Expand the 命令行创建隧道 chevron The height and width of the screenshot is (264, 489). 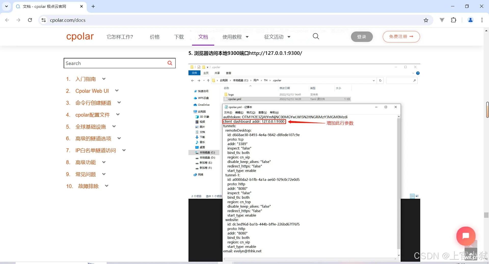[x=119, y=102]
